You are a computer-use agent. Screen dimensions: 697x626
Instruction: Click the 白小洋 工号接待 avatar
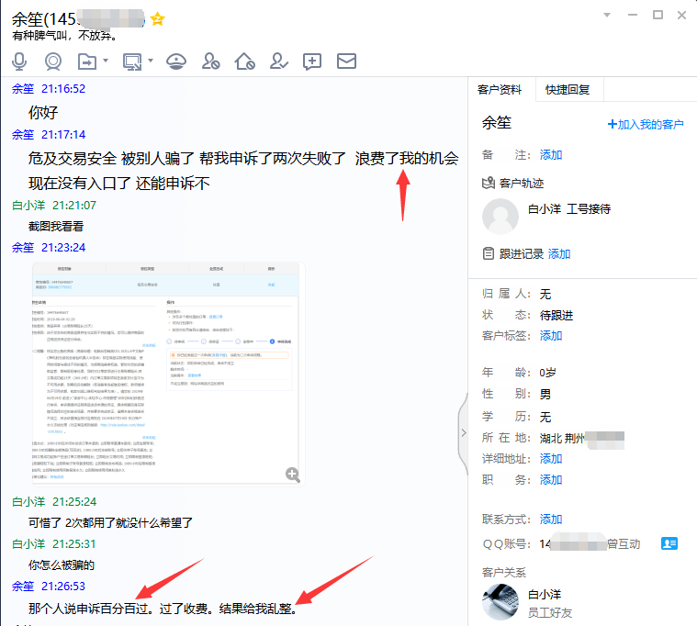[x=500, y=217]
